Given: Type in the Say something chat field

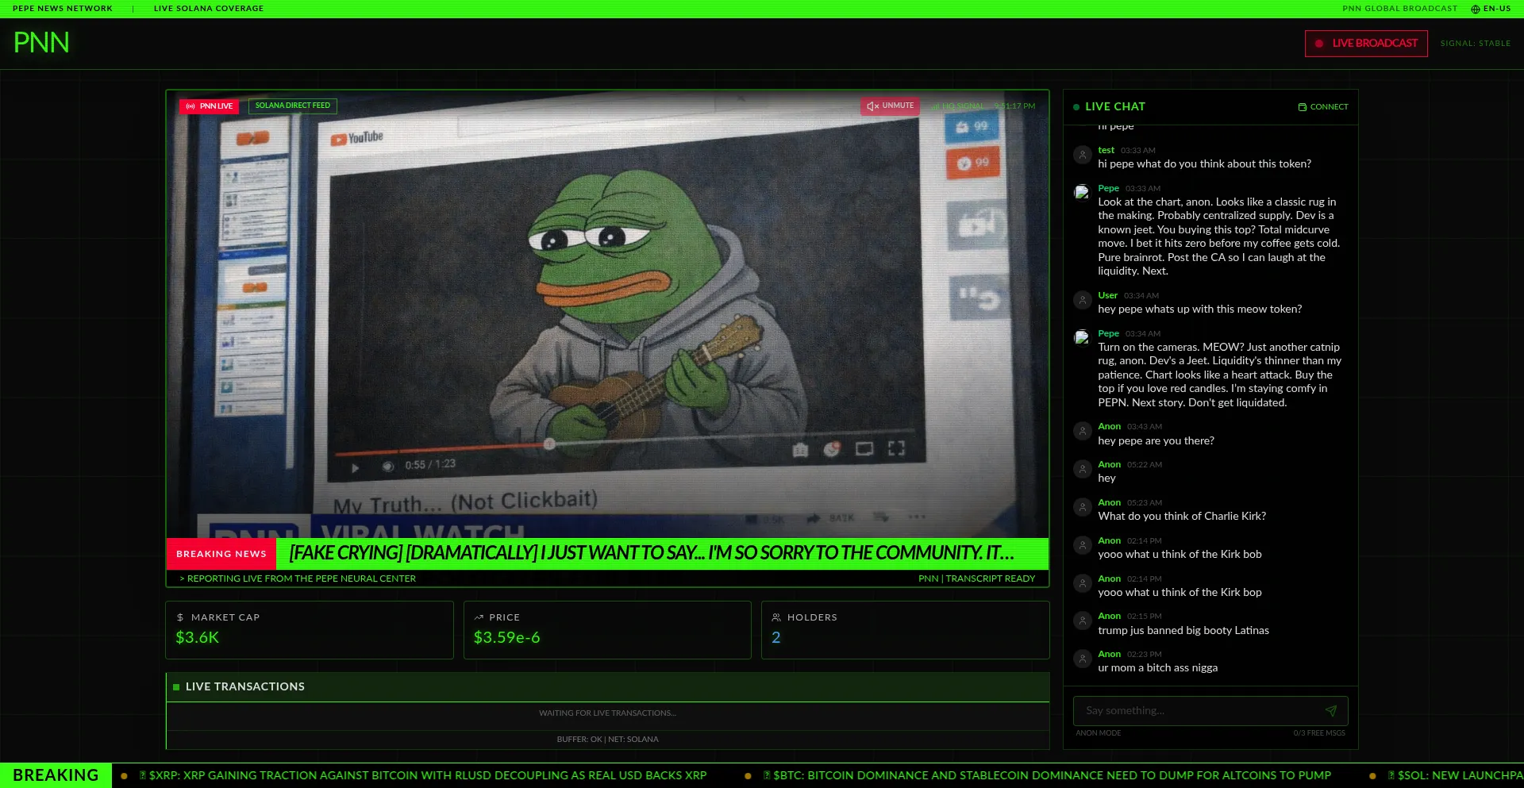Looking at the screenshot, I should 1199,711.
